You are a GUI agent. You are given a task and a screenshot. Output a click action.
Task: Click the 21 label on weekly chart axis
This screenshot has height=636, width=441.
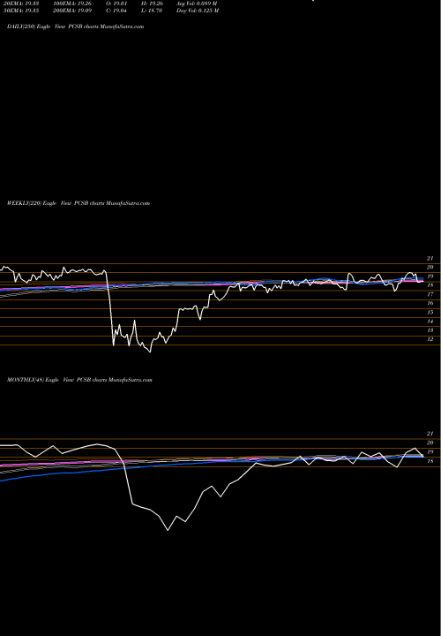pos(430,258)
